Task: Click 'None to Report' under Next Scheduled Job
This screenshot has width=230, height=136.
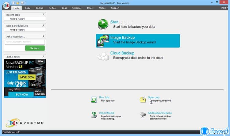Action: click(17, 30)
